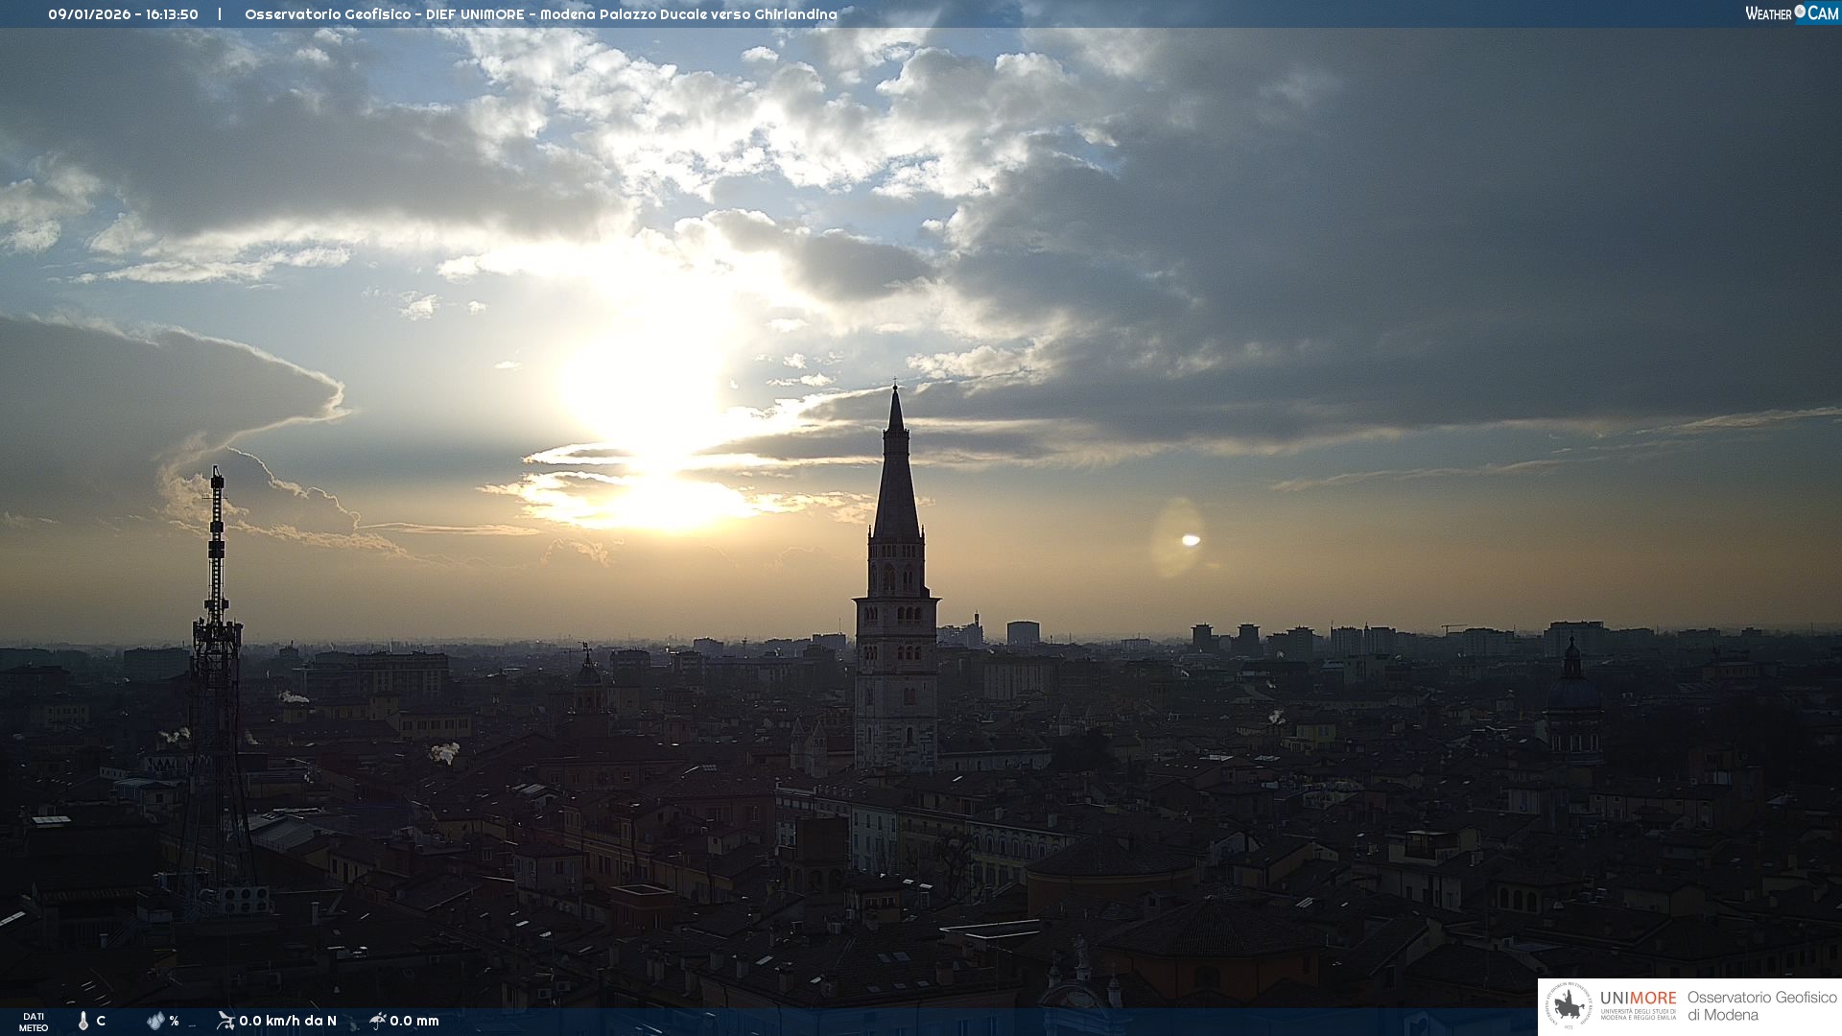Click the humidity percent label

[x=174, y=1021]
